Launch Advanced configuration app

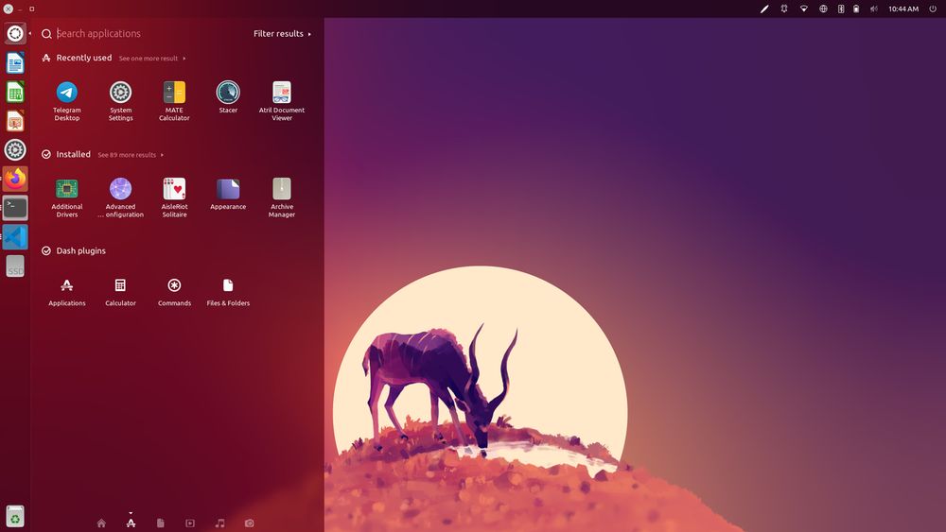(x=121, y=197)
